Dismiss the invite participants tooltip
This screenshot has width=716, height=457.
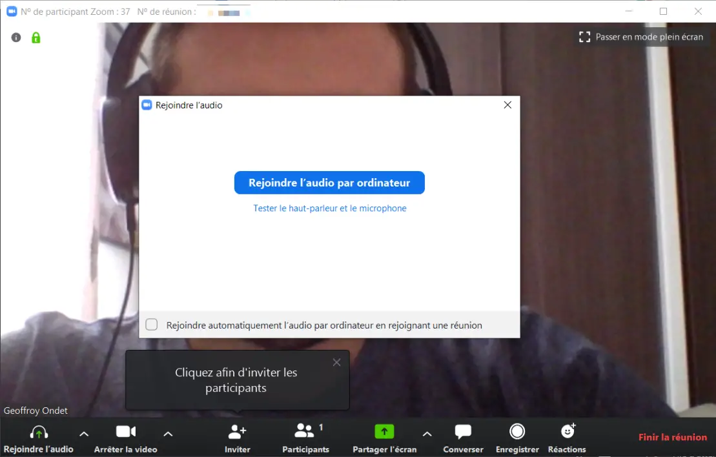coord(336,362)
